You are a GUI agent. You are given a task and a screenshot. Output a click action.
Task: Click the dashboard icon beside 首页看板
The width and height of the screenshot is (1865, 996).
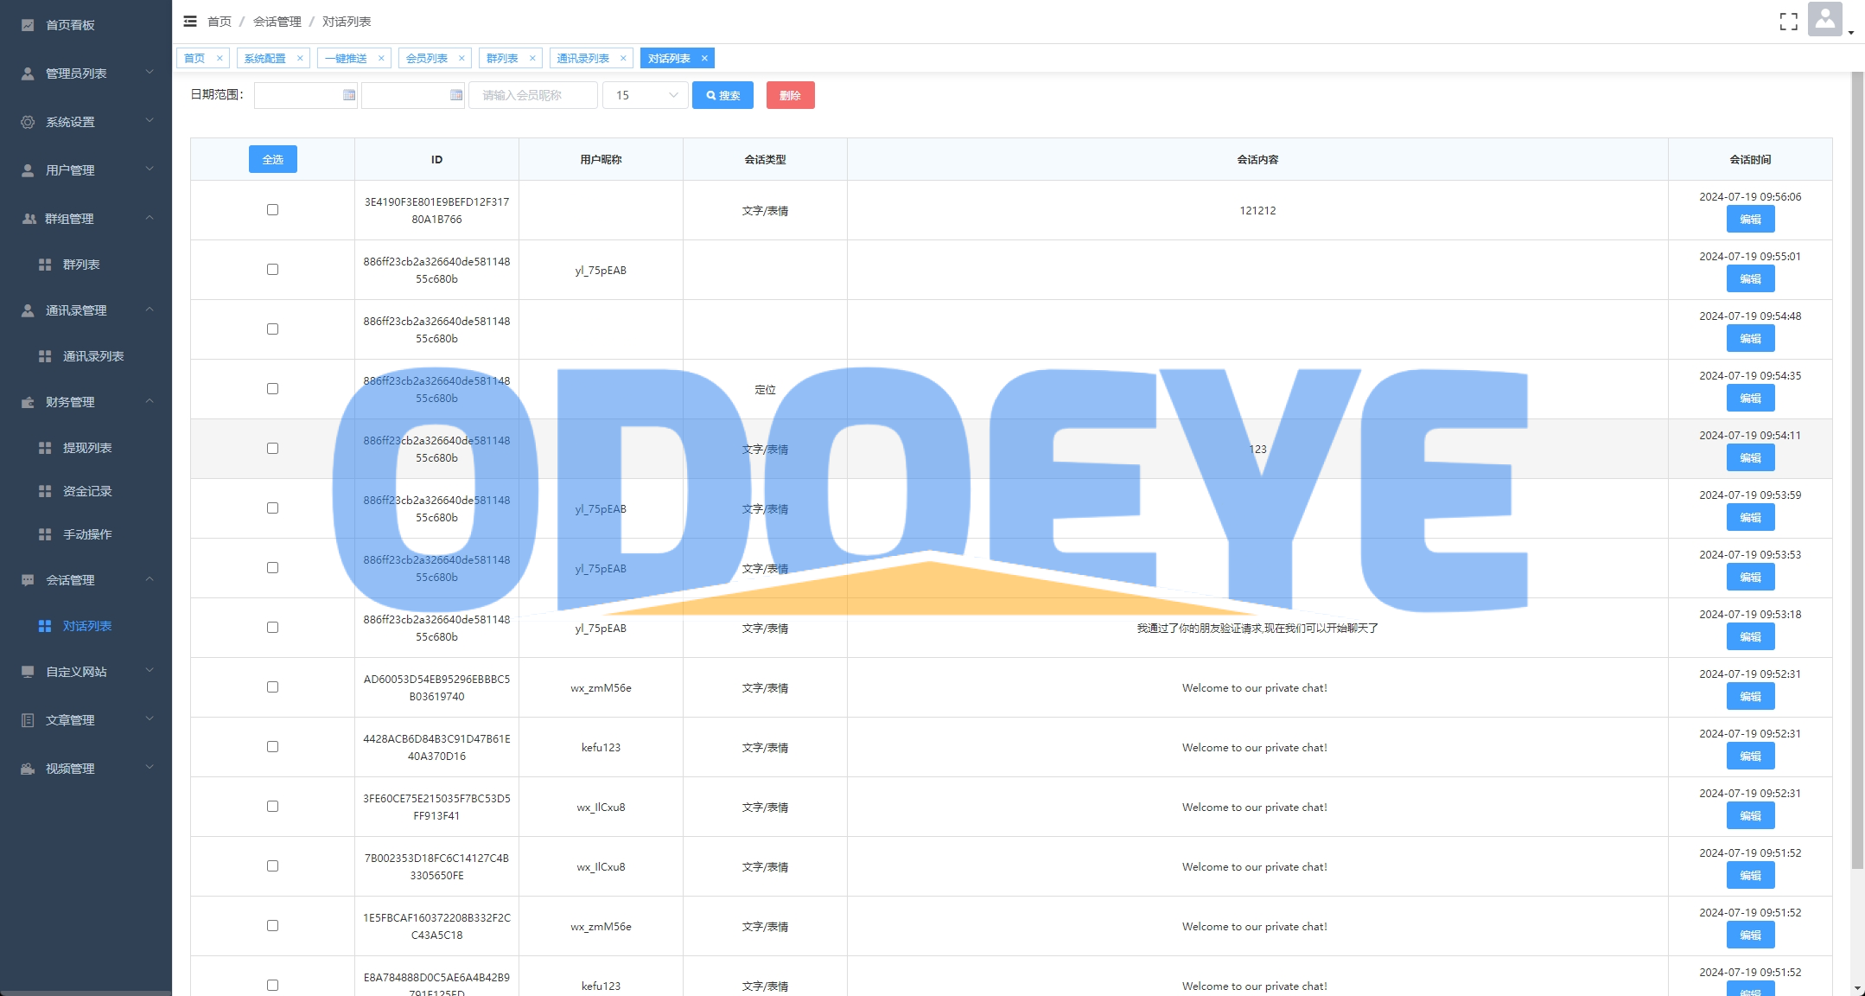point(28,25)
